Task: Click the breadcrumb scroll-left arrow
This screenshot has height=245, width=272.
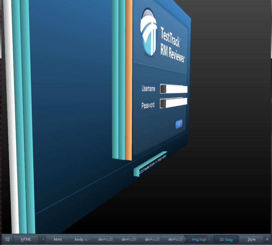Action: (x=43, y=239)
